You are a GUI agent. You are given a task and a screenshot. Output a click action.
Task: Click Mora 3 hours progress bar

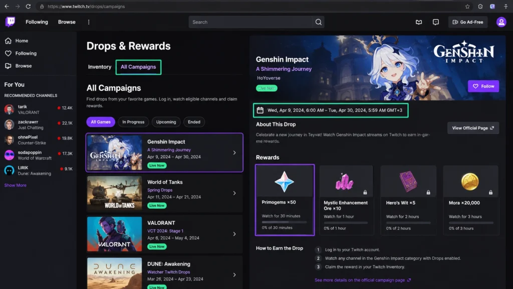(471, 223)
